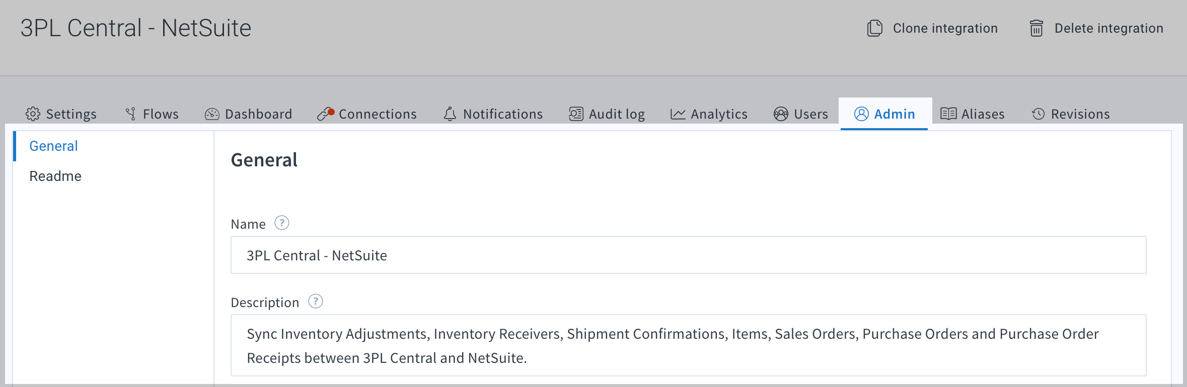Viewport: 1187px width, 387px height.
Task: Click the General section heading
Action: 264,160
